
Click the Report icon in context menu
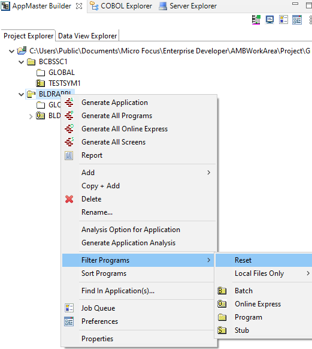point(69,155)
